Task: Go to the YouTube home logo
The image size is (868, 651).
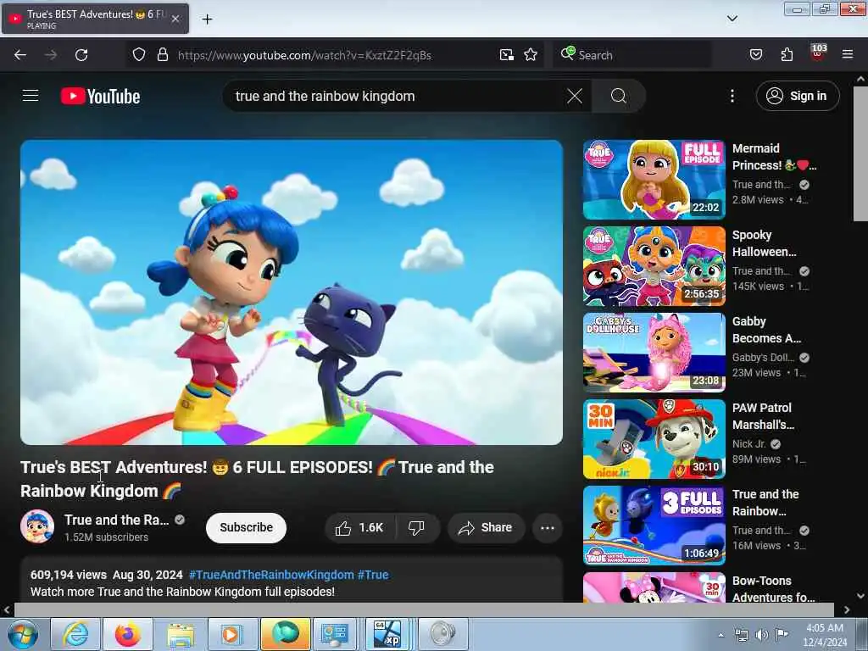Action: (x=100, y=97)
